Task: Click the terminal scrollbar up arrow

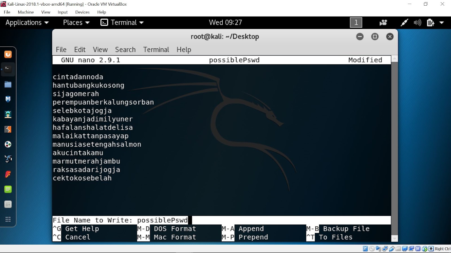Action: pos(395,59)
